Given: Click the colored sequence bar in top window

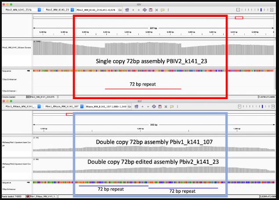Looking at the screenshot, I should 153,71.
